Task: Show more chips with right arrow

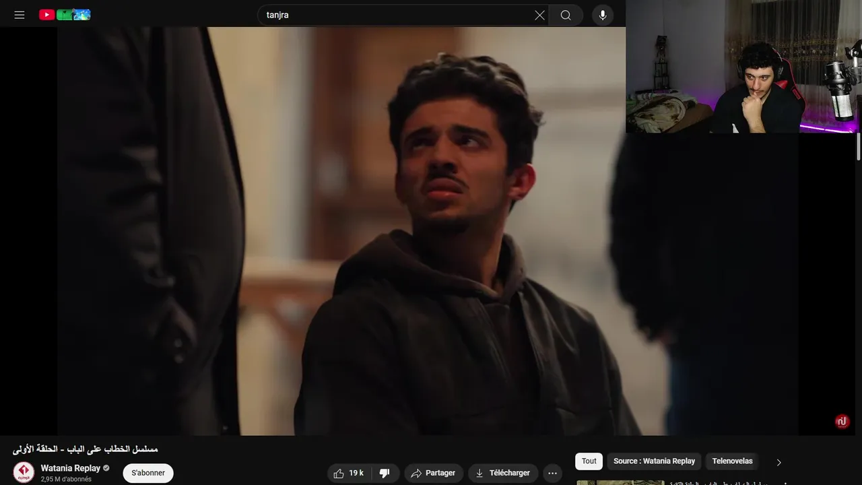Action: click(778, 462)
